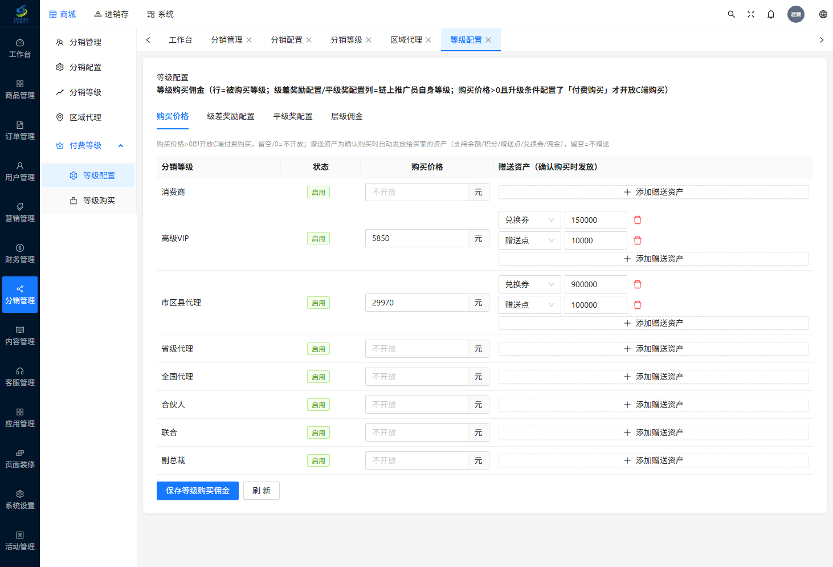Click 消费商 price field showing 不开放

[x=416, y=192]
